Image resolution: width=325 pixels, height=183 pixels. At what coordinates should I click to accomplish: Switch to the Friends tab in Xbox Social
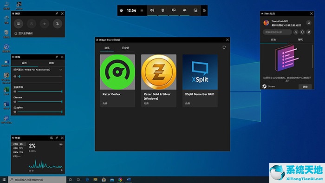(273, 39)
